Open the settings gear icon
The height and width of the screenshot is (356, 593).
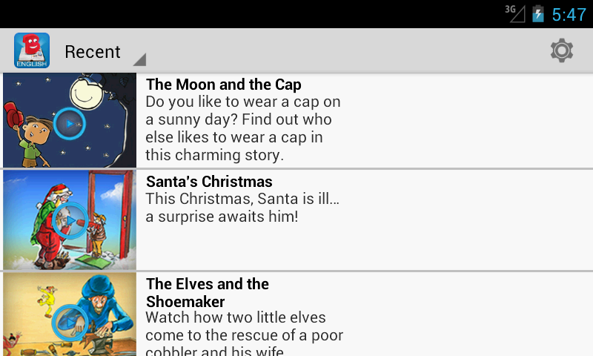(x=562, y=50)
